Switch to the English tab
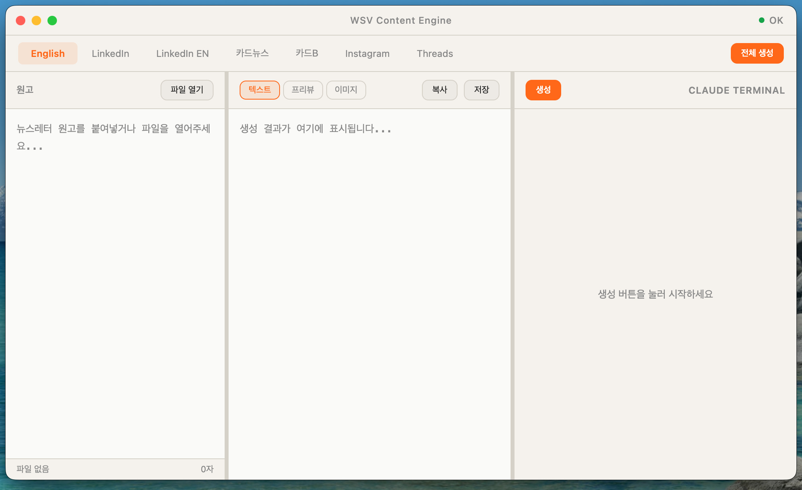The width and height of the screenshot is (802, 490). [x=47, y=53]
